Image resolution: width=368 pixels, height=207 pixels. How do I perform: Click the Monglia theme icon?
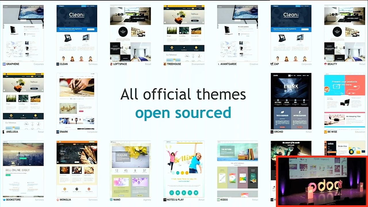coord(58,200)
